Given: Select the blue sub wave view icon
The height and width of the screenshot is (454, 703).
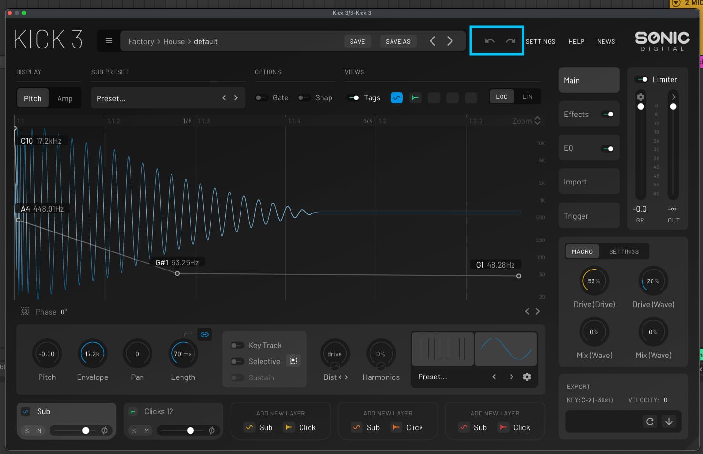Looking at the screenshot, I should coord(396,97).
